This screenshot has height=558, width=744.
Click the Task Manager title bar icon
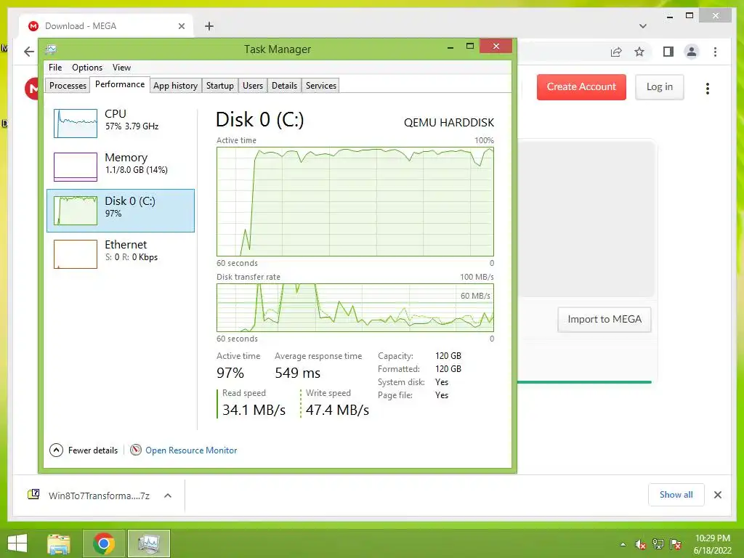point(51,49)
